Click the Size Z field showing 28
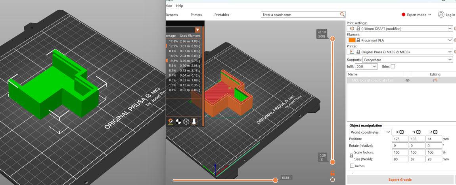This screenshot has height=185, width=456. tap(434, 159)
